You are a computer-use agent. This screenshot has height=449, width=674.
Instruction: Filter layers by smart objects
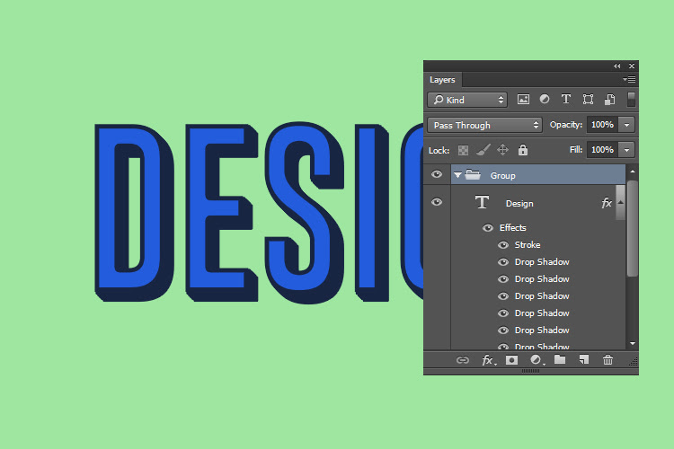609,100
